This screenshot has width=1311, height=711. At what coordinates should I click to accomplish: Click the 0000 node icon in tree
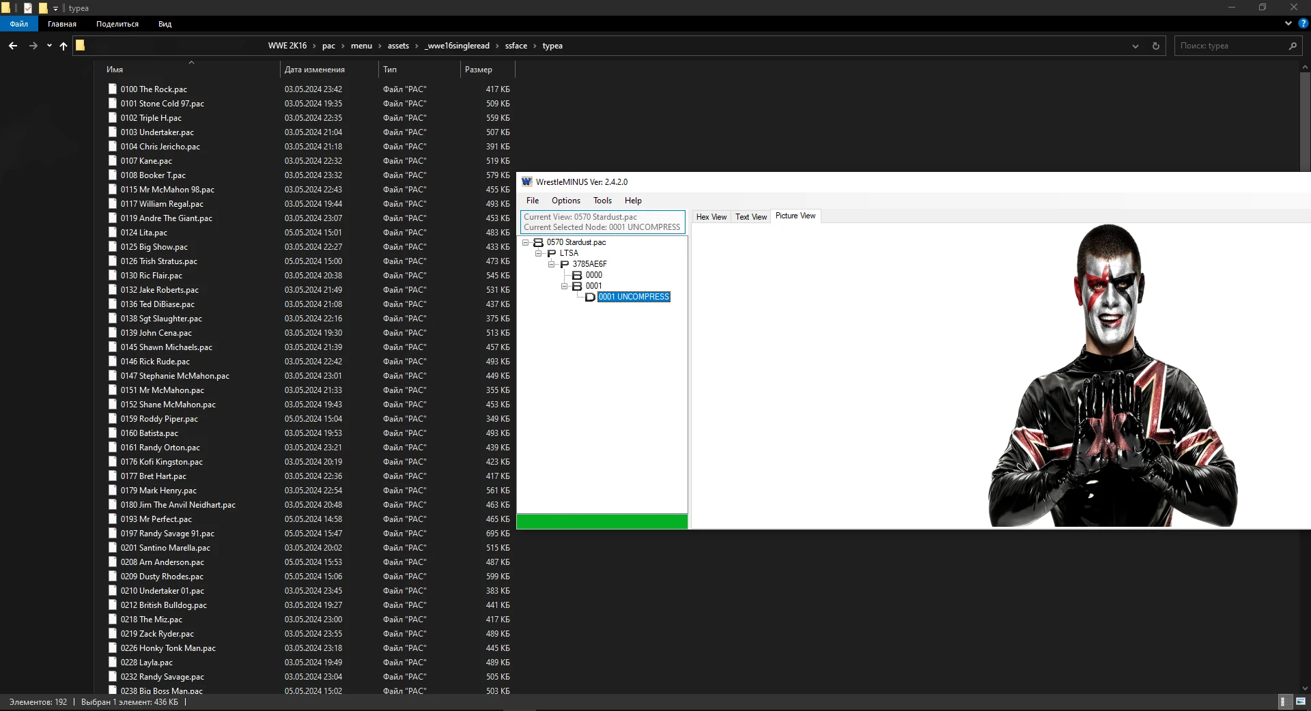click(x=577, y=275)
